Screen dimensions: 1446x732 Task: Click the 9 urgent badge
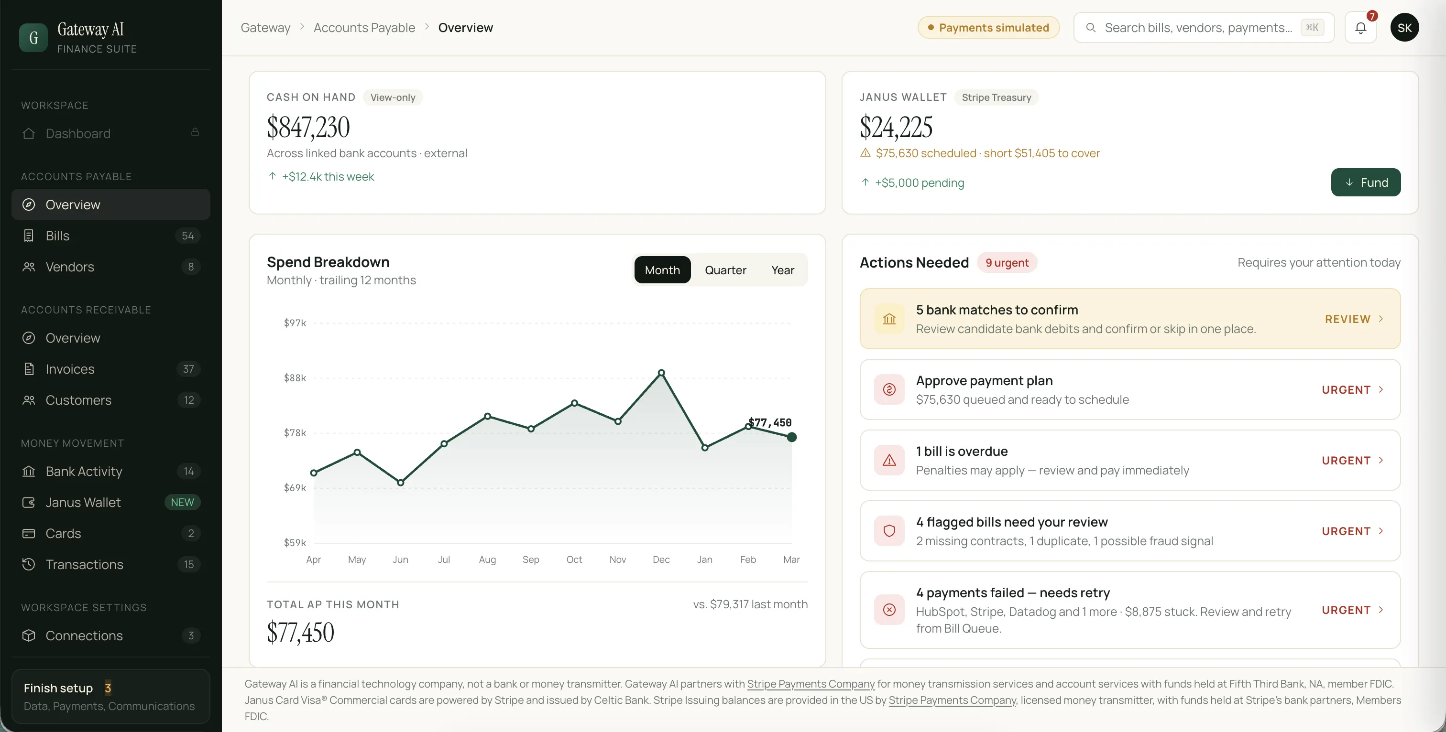point(1007,262)
